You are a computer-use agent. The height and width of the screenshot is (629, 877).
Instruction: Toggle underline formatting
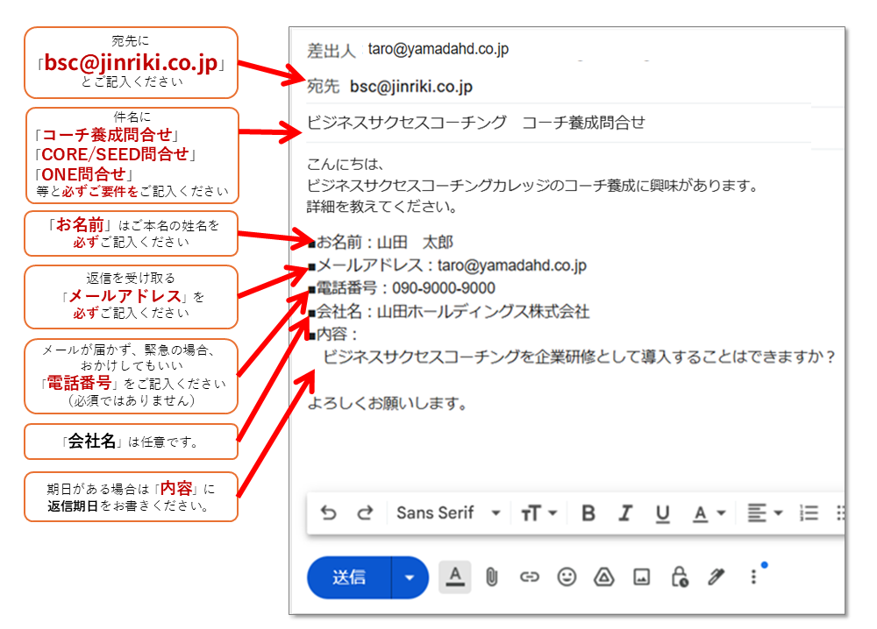click(663, 512)
